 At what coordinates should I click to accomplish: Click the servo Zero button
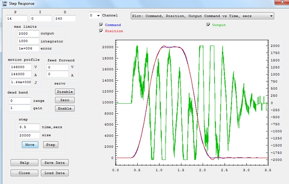click(65, 100)
